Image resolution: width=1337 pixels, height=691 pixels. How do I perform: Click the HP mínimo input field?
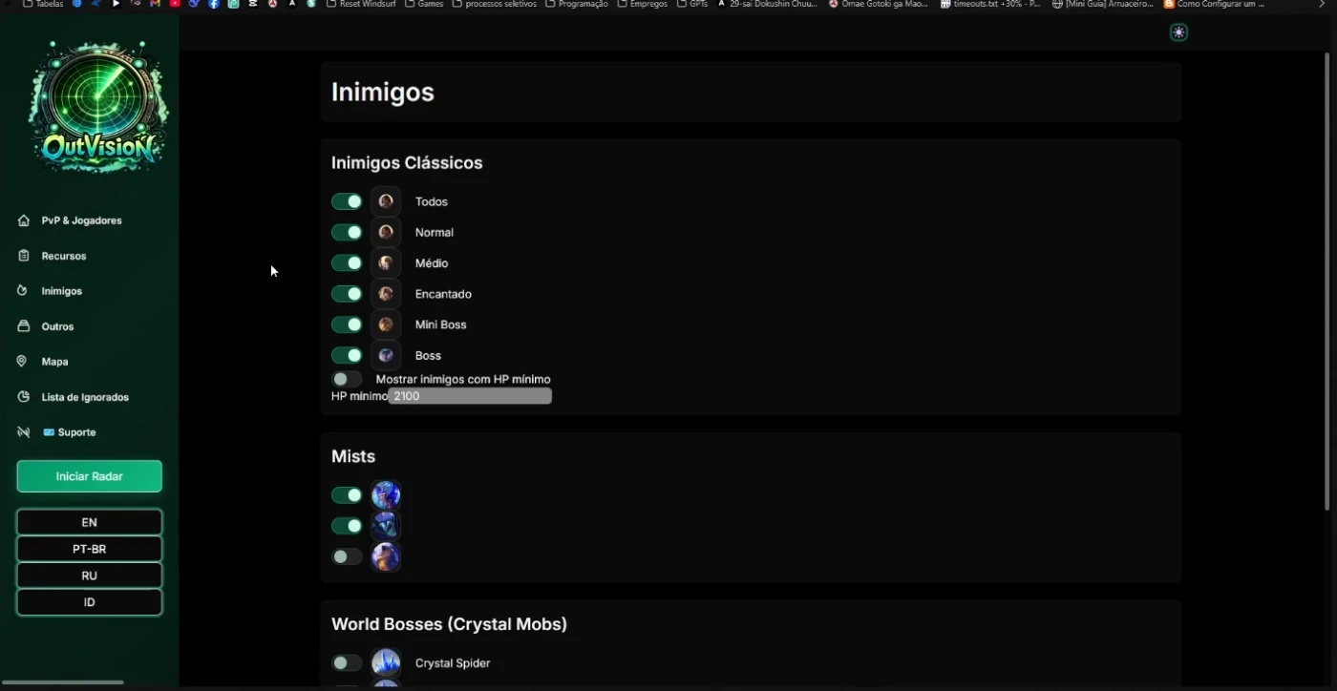click(469, 396)
